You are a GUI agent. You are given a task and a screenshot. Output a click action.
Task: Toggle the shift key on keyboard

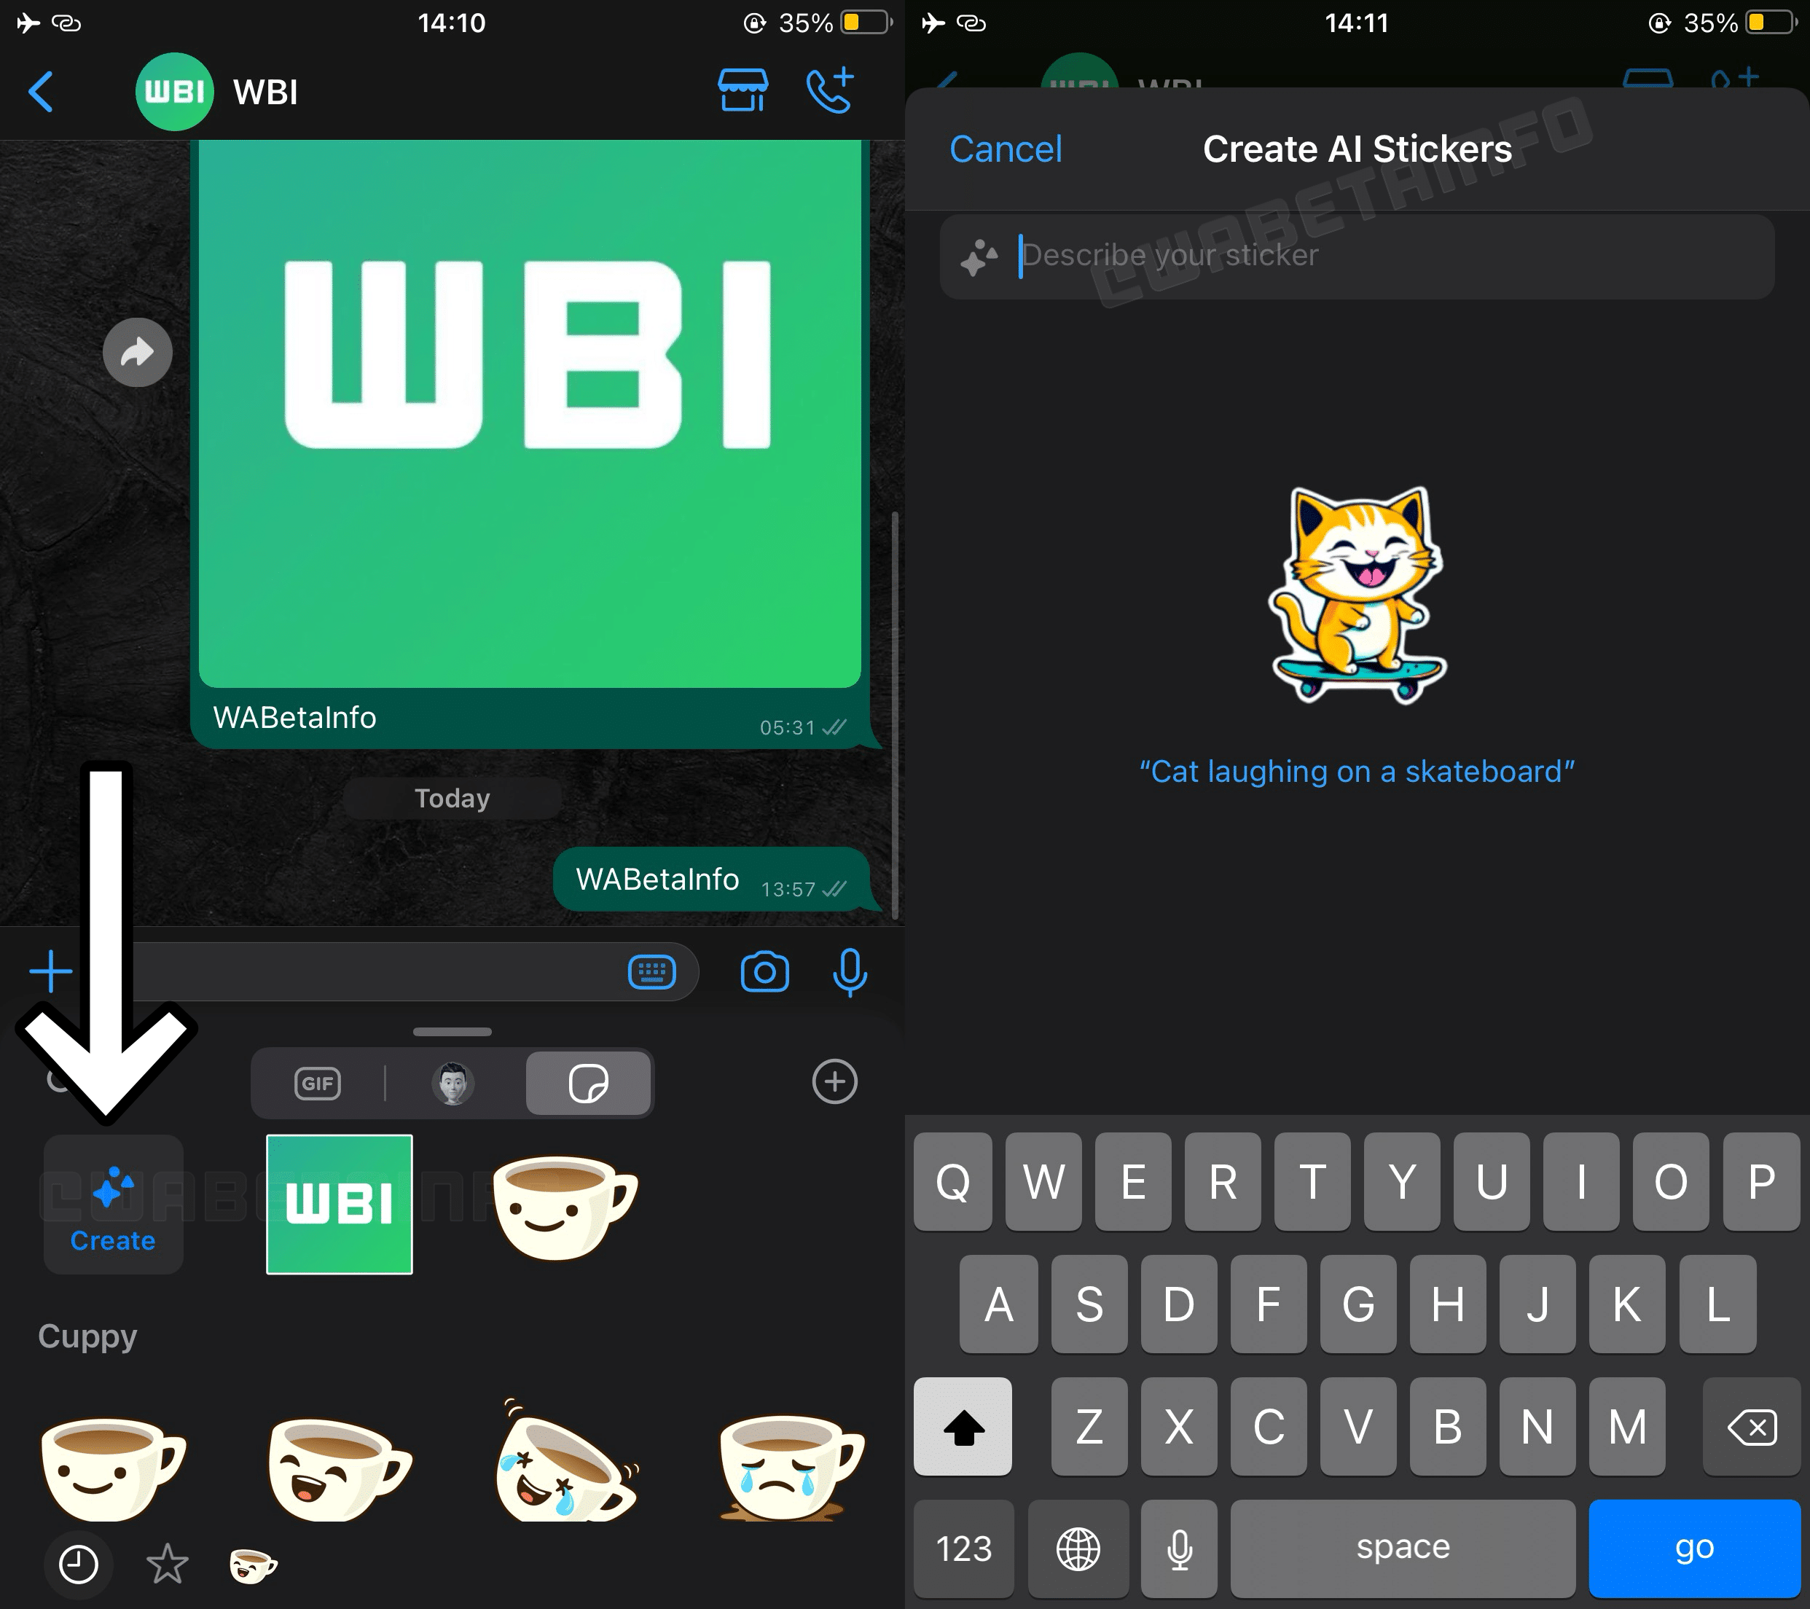965,1424
